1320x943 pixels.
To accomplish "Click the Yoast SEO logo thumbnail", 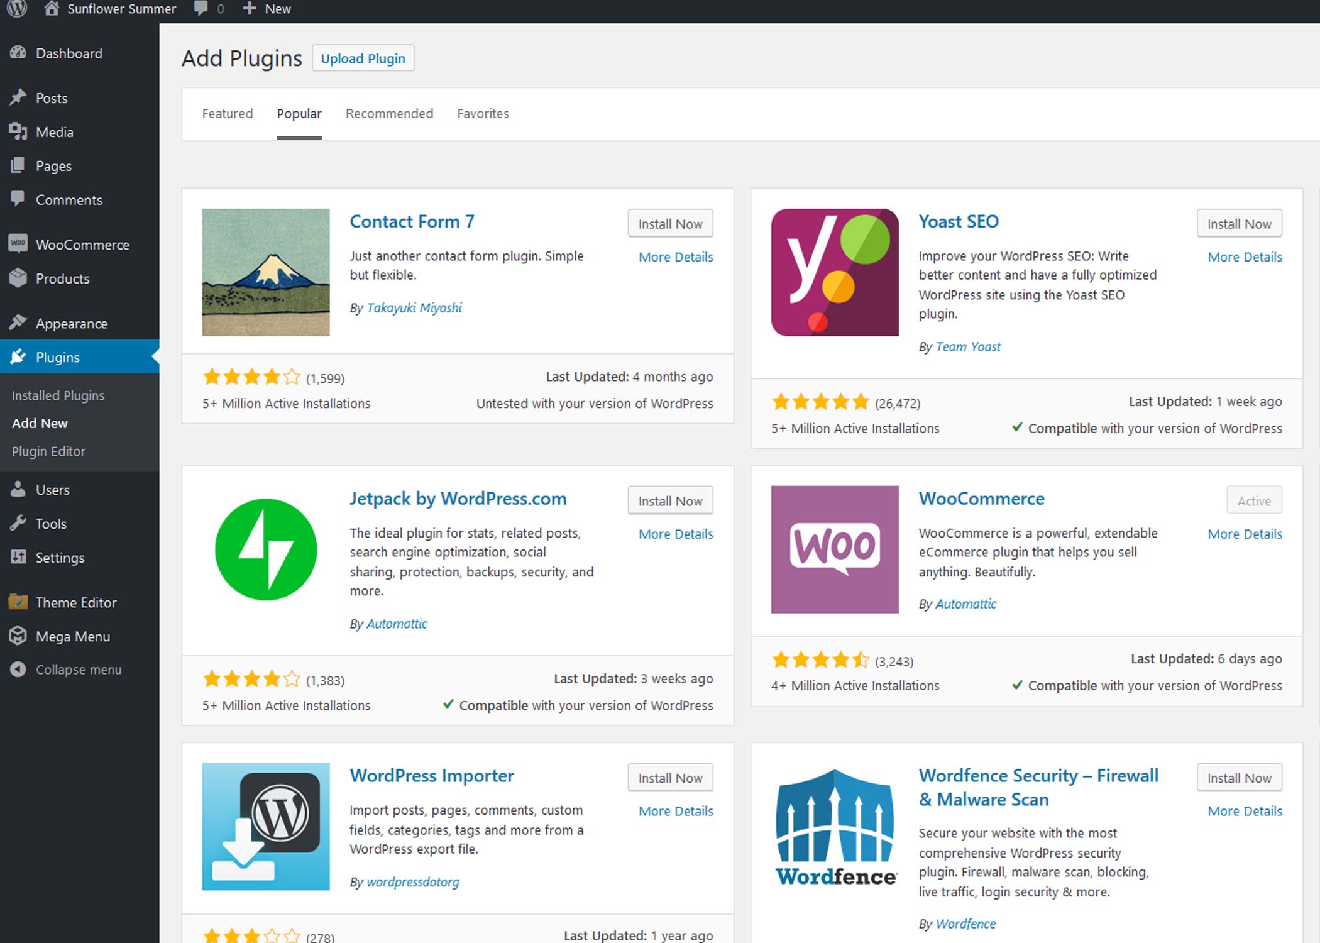I will click(x=835, y=272).
